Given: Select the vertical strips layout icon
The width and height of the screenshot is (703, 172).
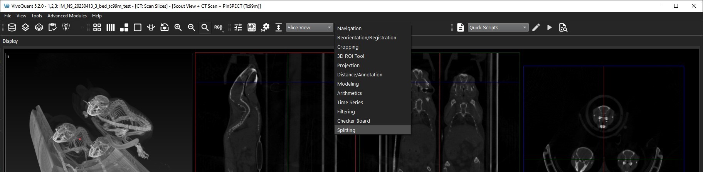Looking at the screenshot, I should click(111, 27).
